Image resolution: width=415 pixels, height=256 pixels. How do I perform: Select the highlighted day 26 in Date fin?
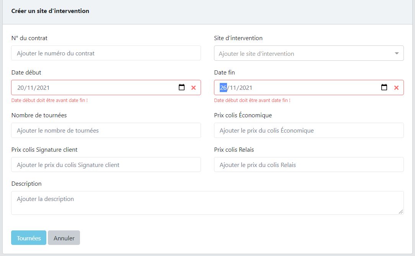223,88
